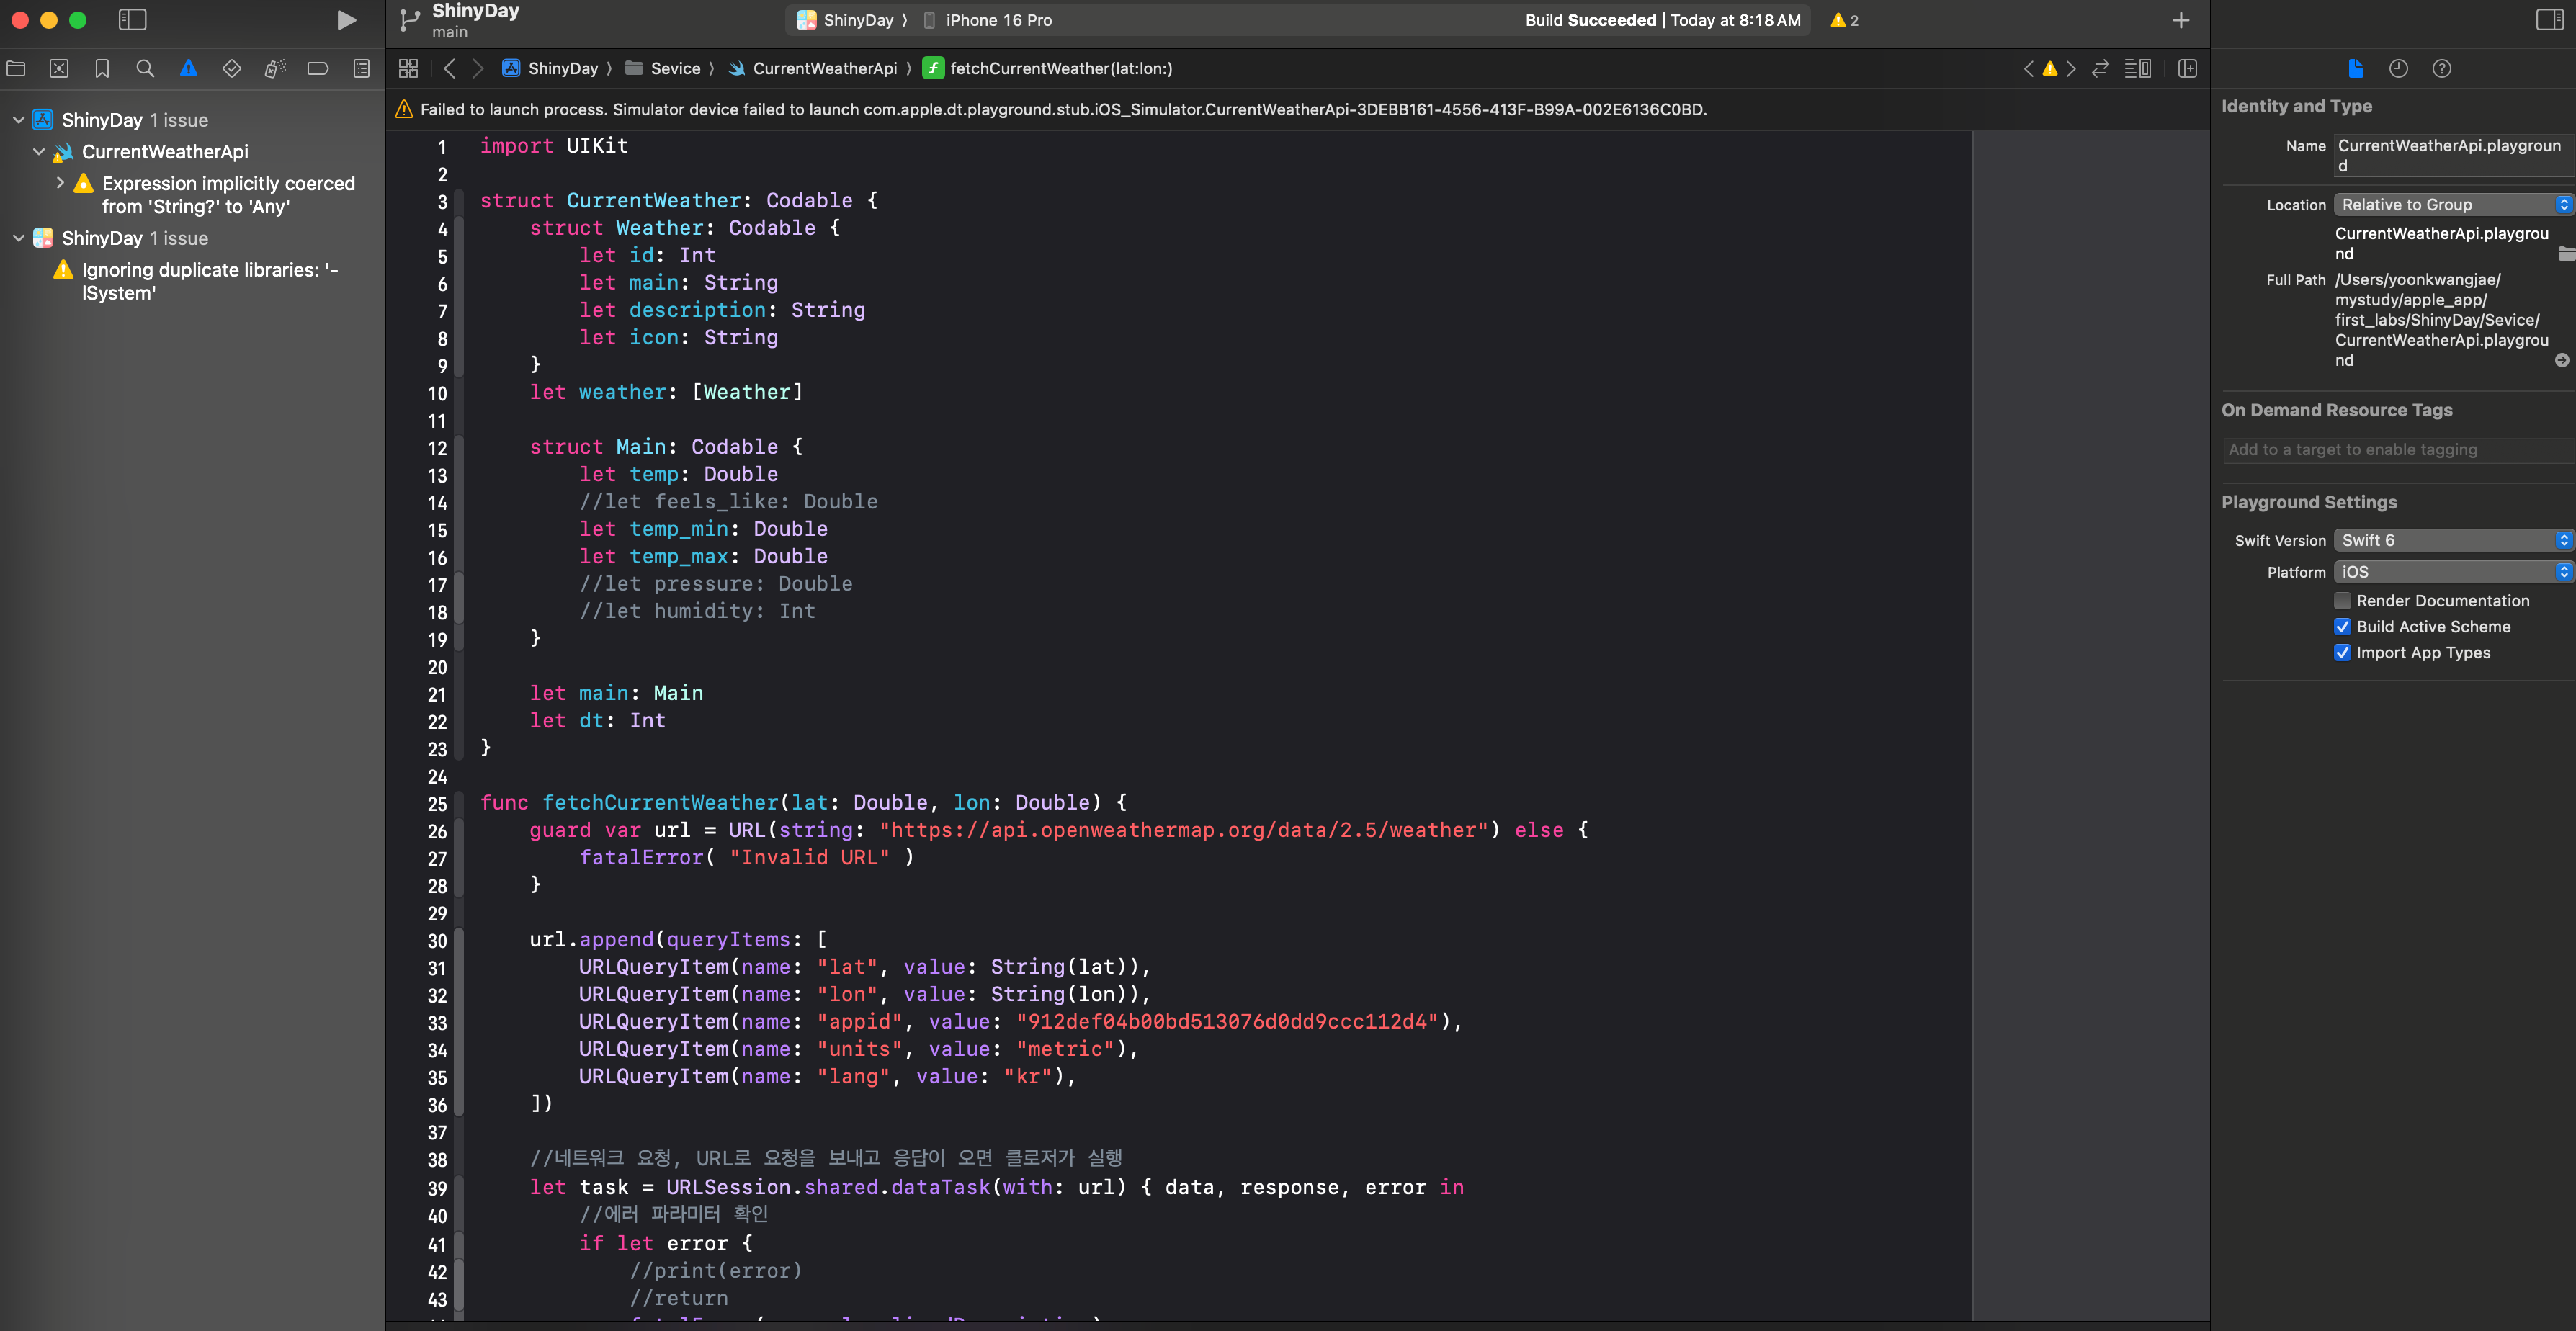
Task: Reveal full path in Finder arrow
Action: [2562, 360]
